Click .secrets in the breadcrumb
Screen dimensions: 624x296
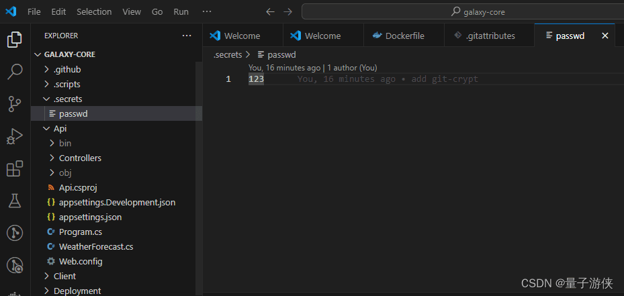[x=228, y=55]
